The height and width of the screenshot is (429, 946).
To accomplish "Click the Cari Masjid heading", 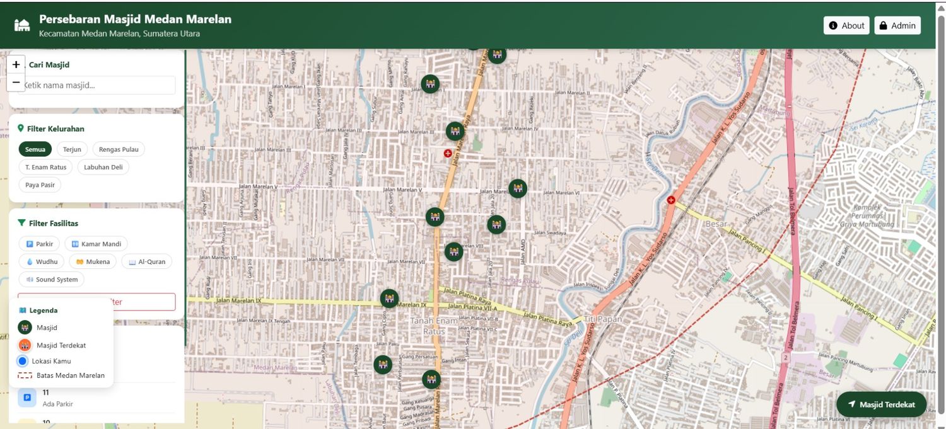I will [x=49, y=65].
